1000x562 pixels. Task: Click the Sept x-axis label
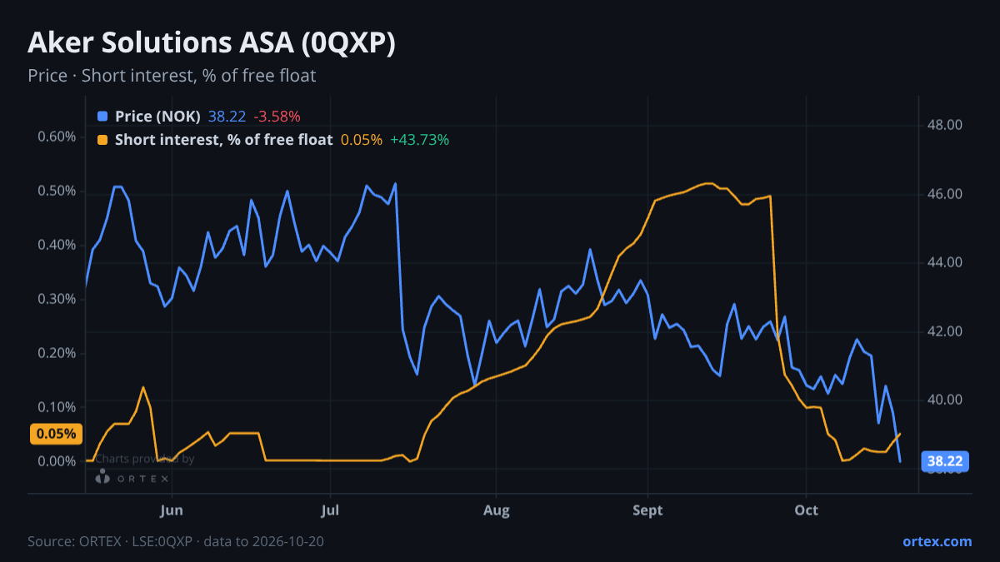647,510
